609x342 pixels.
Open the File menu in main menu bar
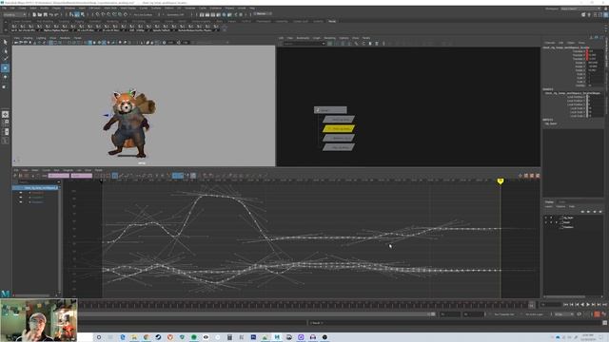pyautogui.click(x=4, y=9)
